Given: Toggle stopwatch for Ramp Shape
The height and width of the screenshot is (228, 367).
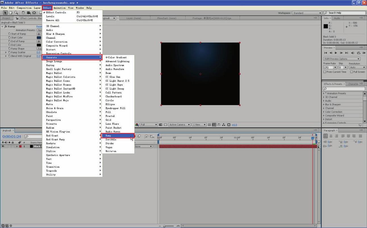Looking at the screenshot, I should [x=9, y=49].
